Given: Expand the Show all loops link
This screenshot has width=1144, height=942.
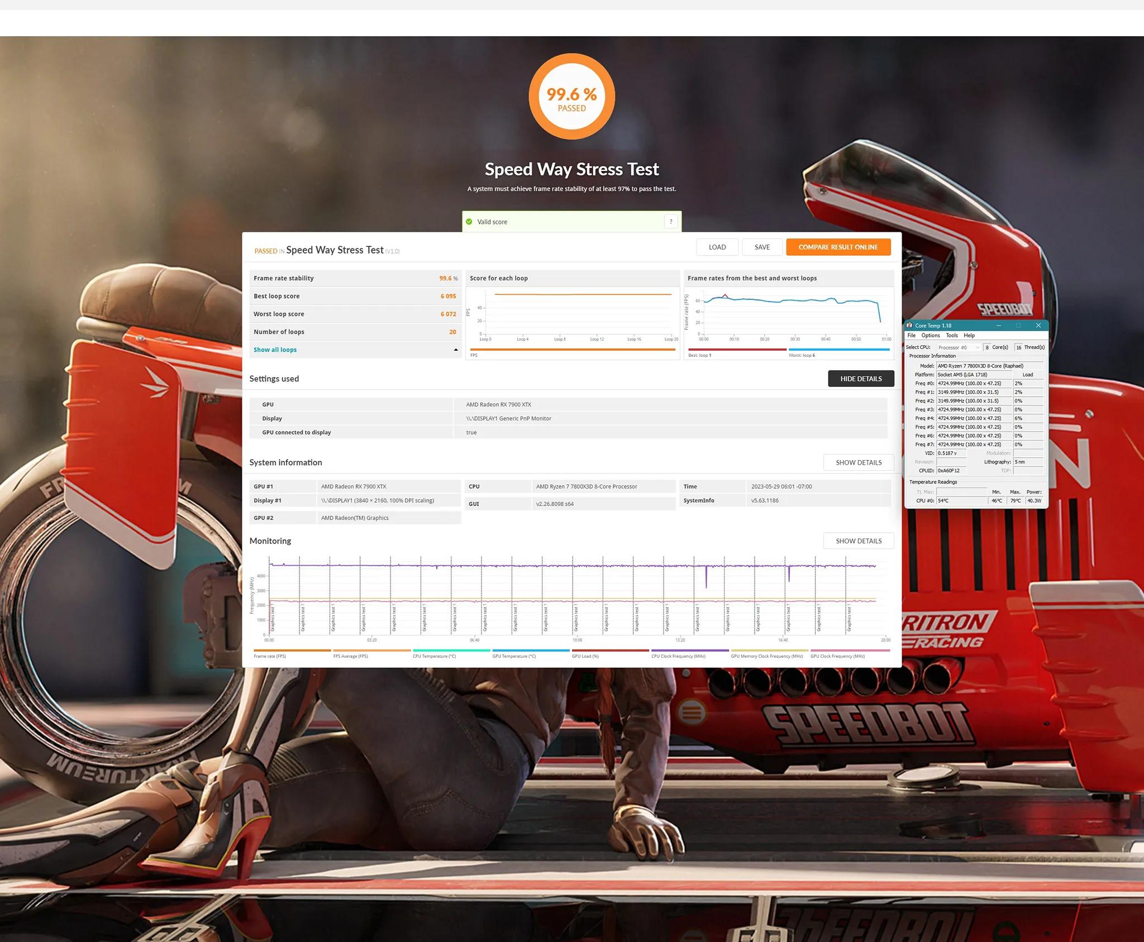Looking at the screenshot, I should click(275, 350).
